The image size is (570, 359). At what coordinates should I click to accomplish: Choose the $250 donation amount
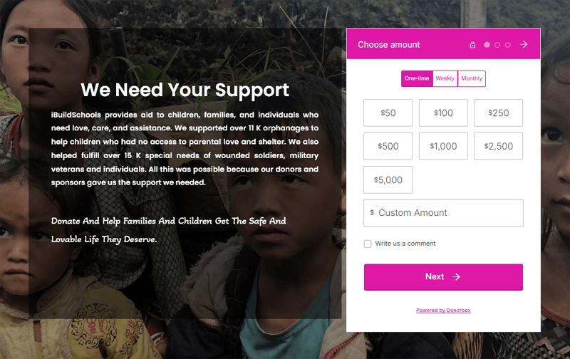[x=498, y=113]
